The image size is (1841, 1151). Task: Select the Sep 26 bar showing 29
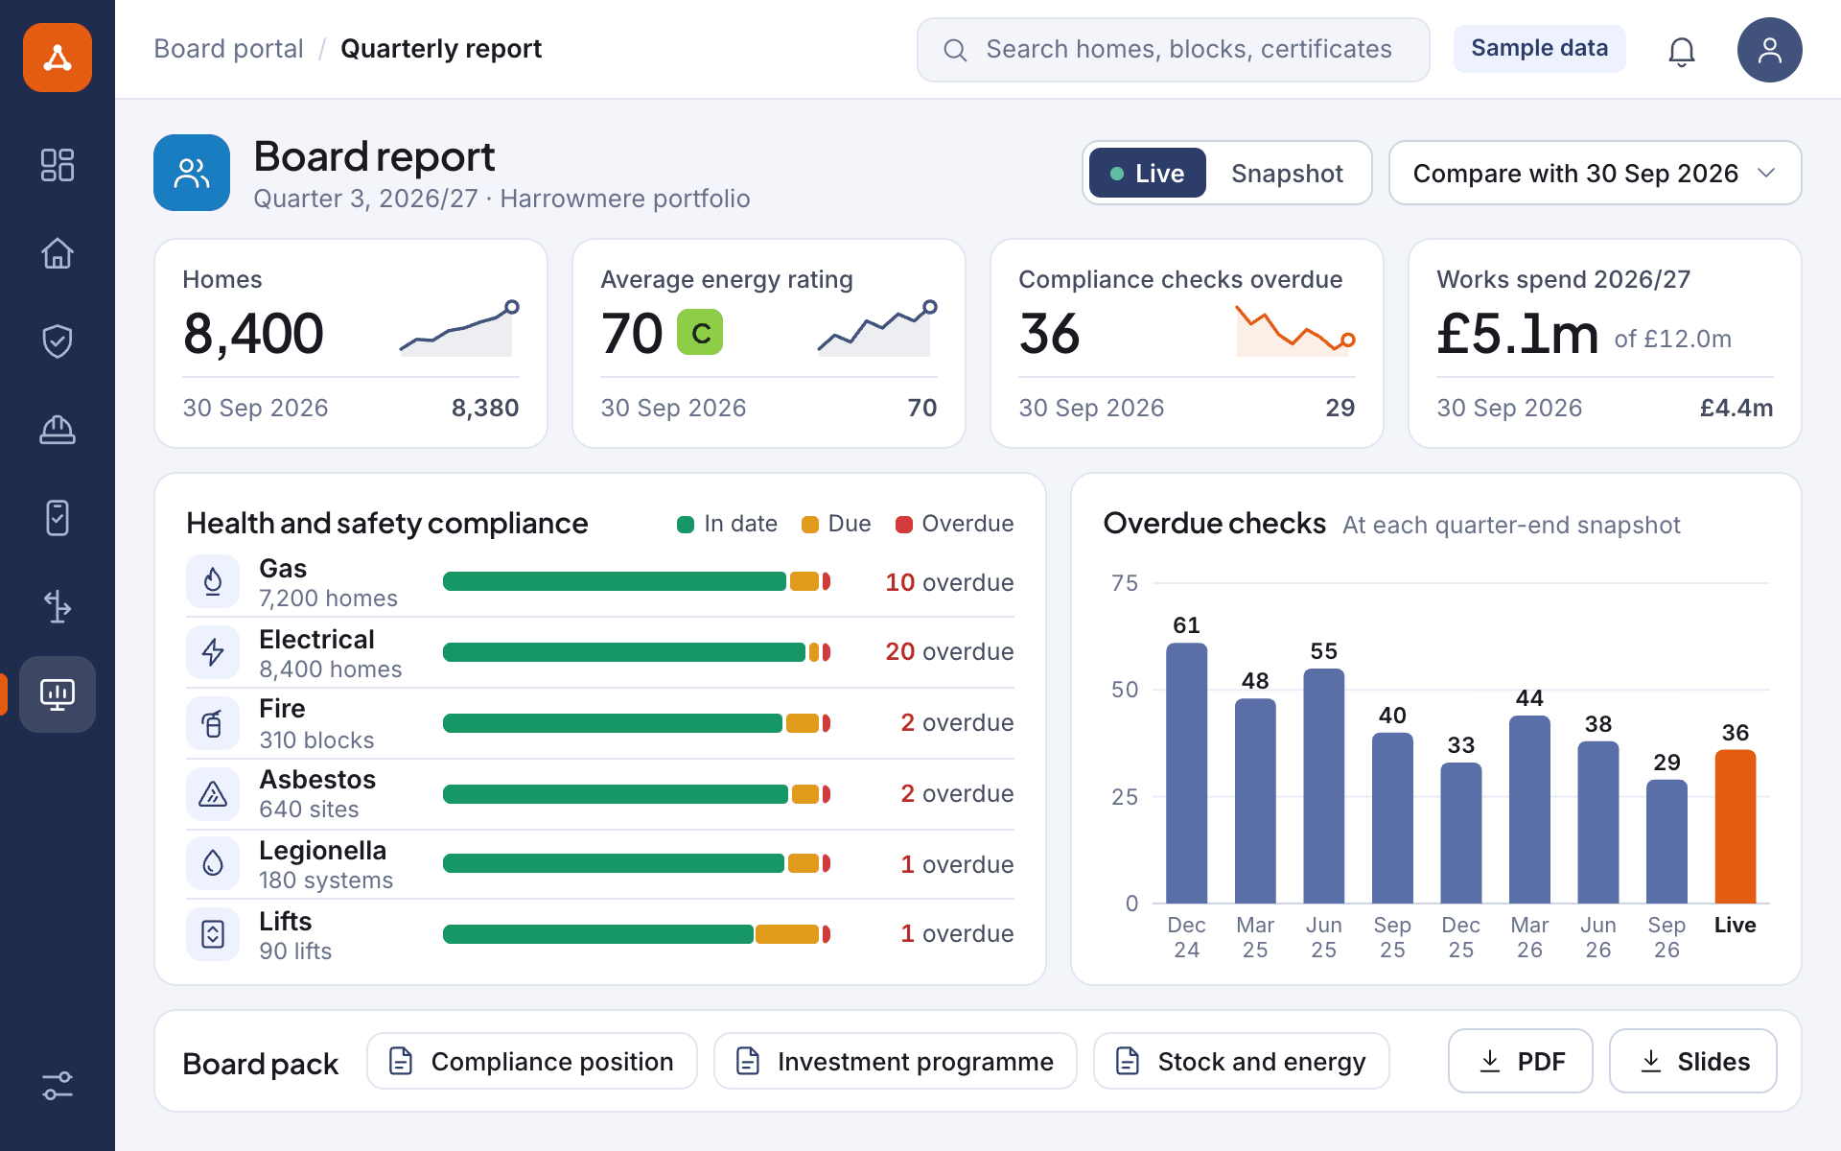[x=1666, y=841]
